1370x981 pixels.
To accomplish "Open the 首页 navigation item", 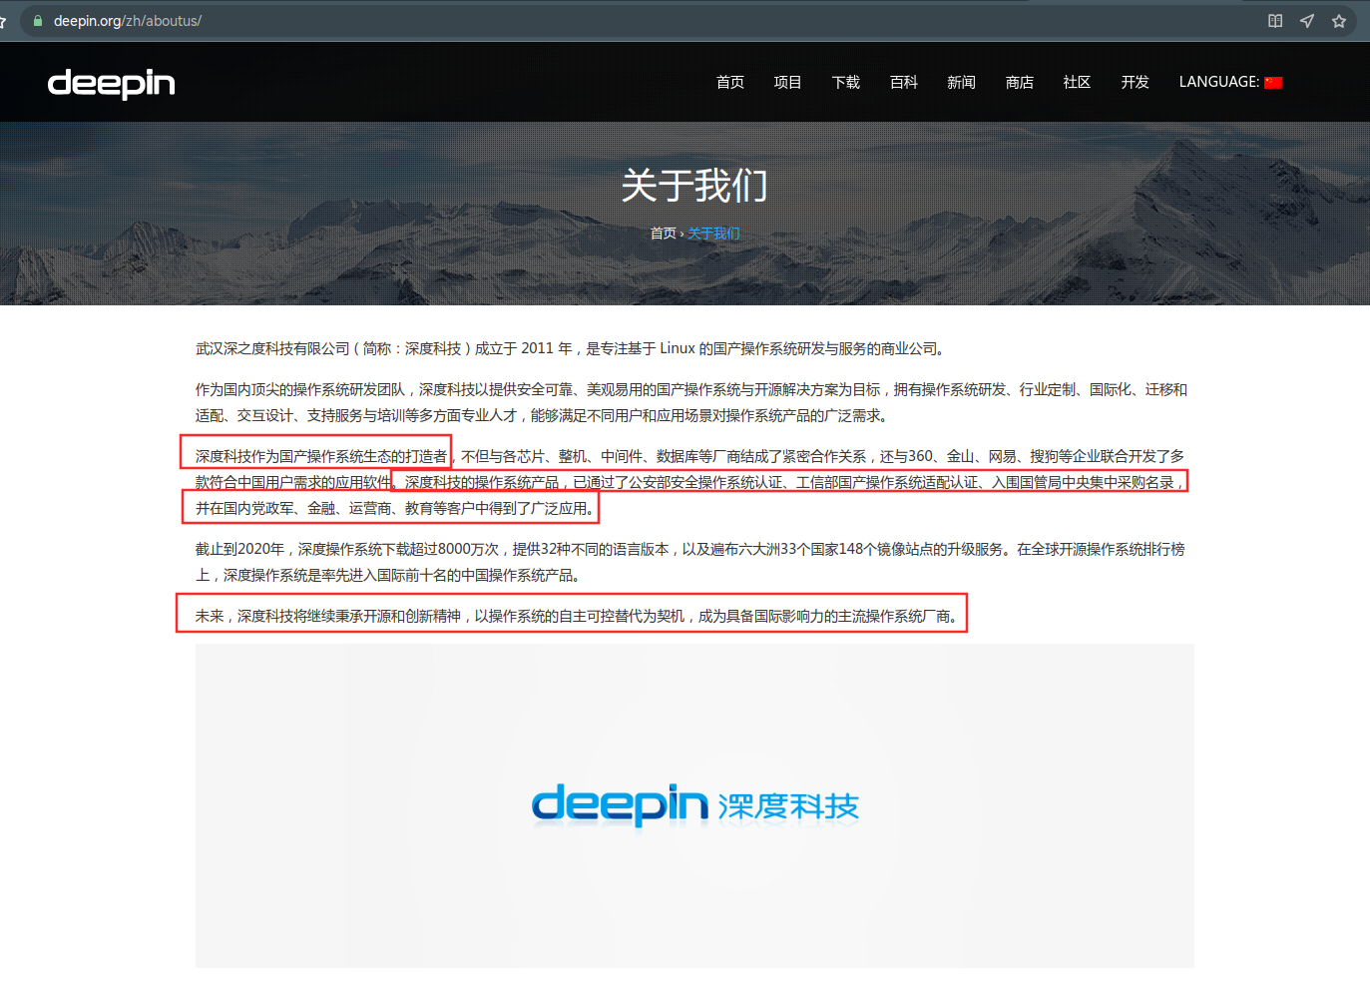I will coord(730,82).
